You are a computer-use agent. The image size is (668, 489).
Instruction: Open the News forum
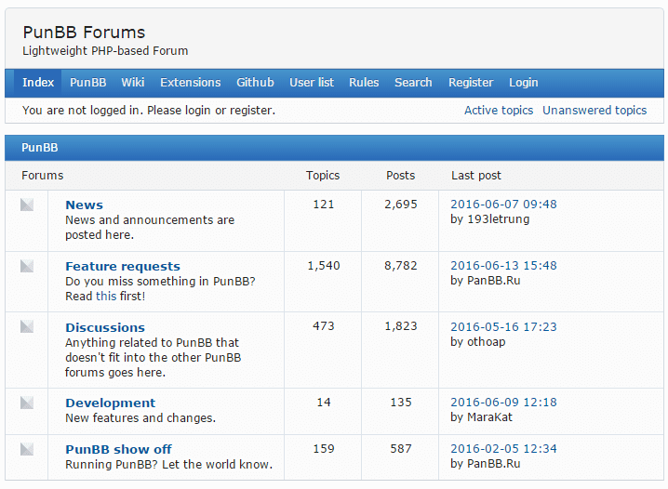[85, 205]
